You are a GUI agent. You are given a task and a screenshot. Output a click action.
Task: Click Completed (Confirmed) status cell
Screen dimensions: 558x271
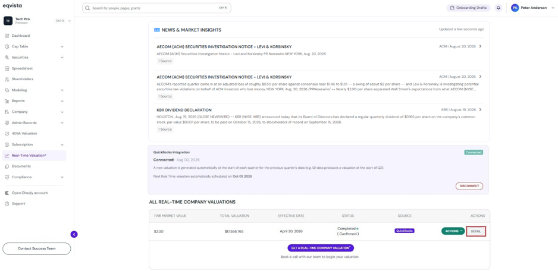coord(347,231)
